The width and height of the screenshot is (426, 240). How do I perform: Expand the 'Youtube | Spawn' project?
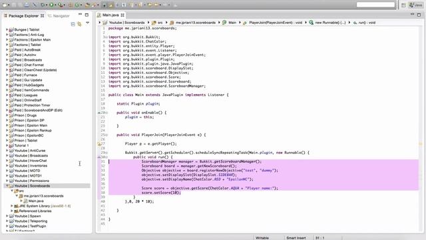(7, 216)
